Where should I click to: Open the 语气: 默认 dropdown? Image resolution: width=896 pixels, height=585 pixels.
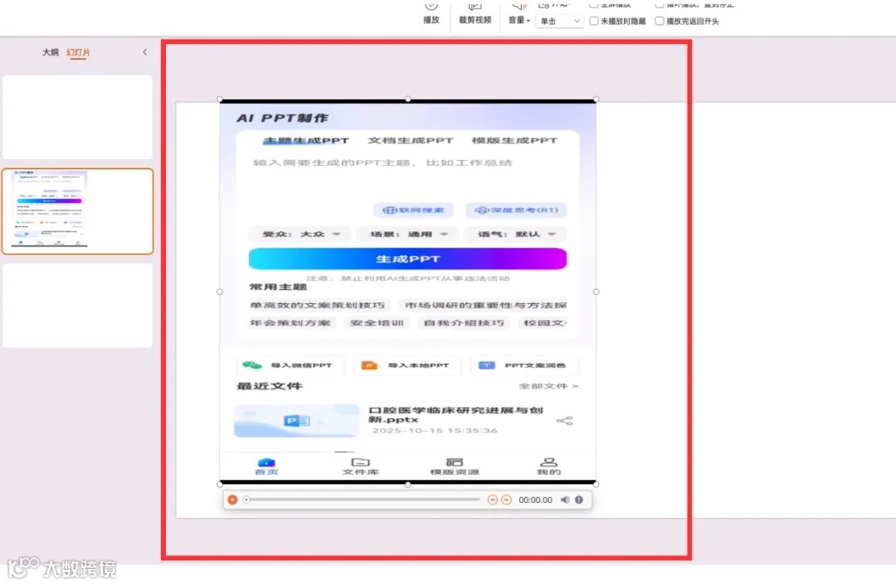[516, 234]
